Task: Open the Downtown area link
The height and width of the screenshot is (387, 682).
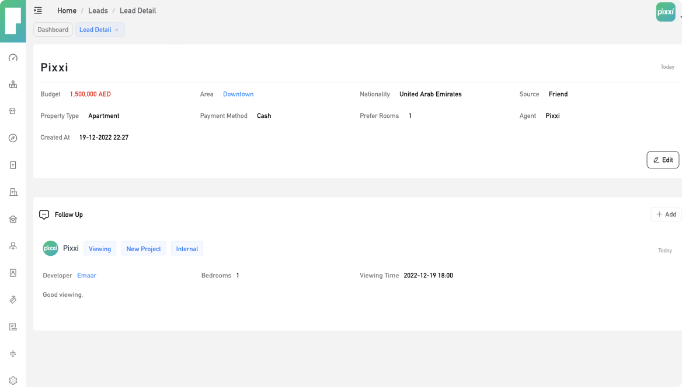Action: (238, 94)
